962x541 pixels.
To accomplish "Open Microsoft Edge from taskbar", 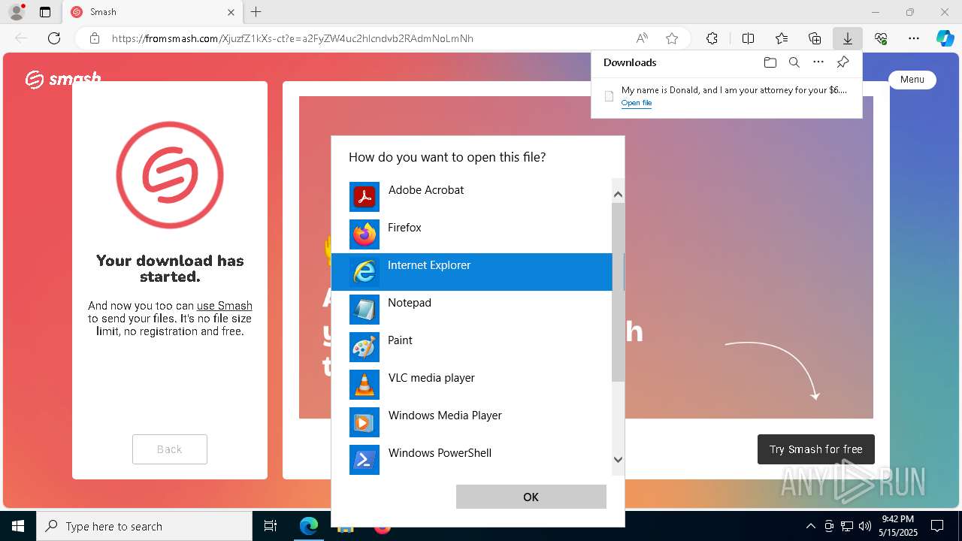I will tap(309, 526).
